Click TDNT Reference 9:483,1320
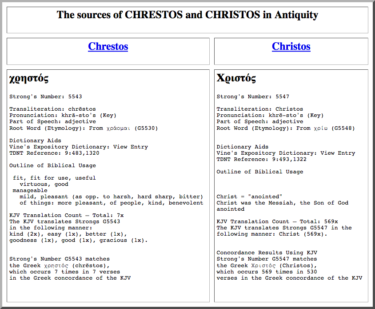The image size is (375, 309). (54, 153)
